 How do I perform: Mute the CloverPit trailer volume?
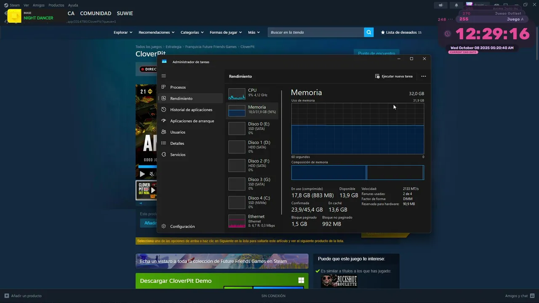pyautogui.click(x=152, y=174)
